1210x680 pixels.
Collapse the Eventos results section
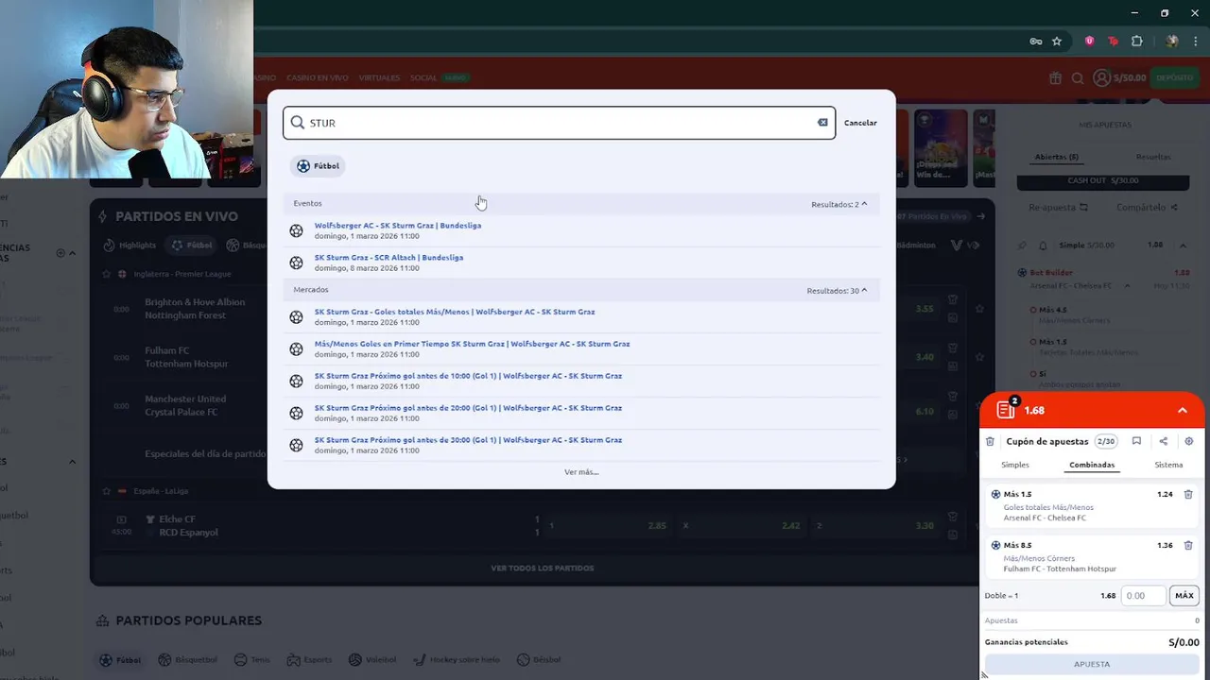(864, 204)
